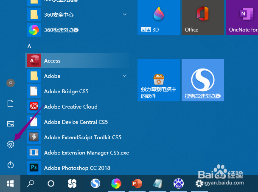The image size is (258, 192).
Task: Click the Adobe folder icon
Action: (34, 76)
